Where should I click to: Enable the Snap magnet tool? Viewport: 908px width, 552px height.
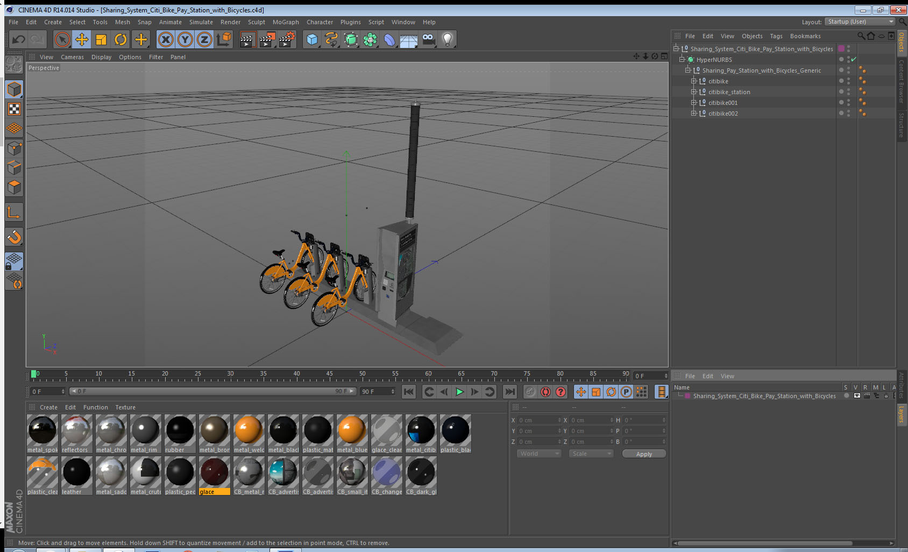click(x=14, y=237)
